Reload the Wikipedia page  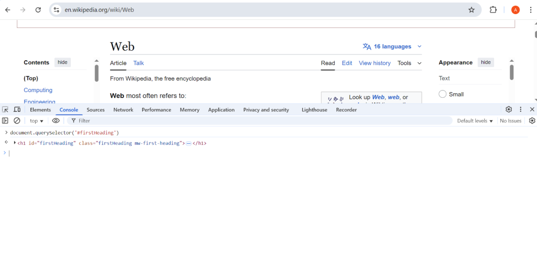(x=38, y=10)
